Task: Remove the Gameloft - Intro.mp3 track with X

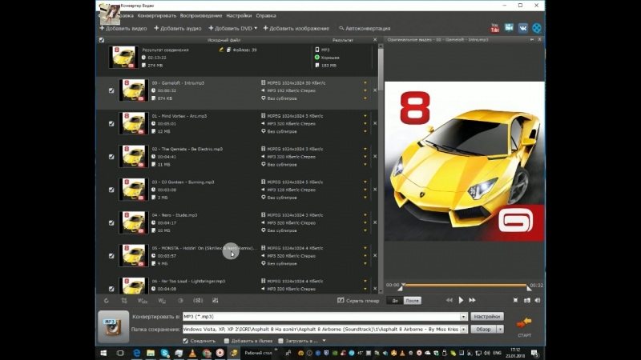Action: pos(374,90)
